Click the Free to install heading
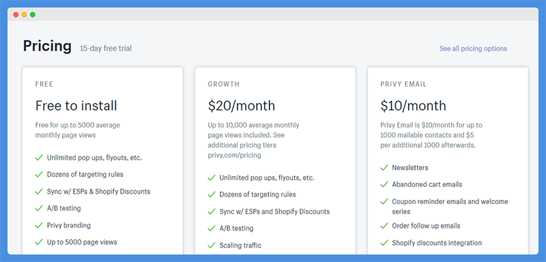Screen dimensions: 546x262 pyautogui.click(x=76, y=106)
